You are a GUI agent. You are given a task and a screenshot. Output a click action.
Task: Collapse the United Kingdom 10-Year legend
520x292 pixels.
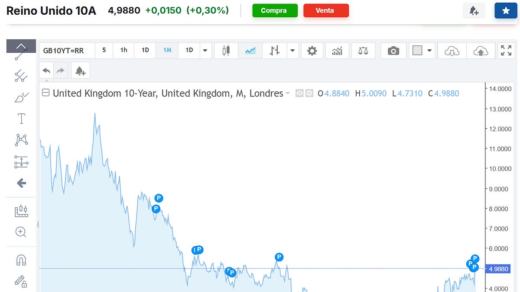(x=45, y=93)
